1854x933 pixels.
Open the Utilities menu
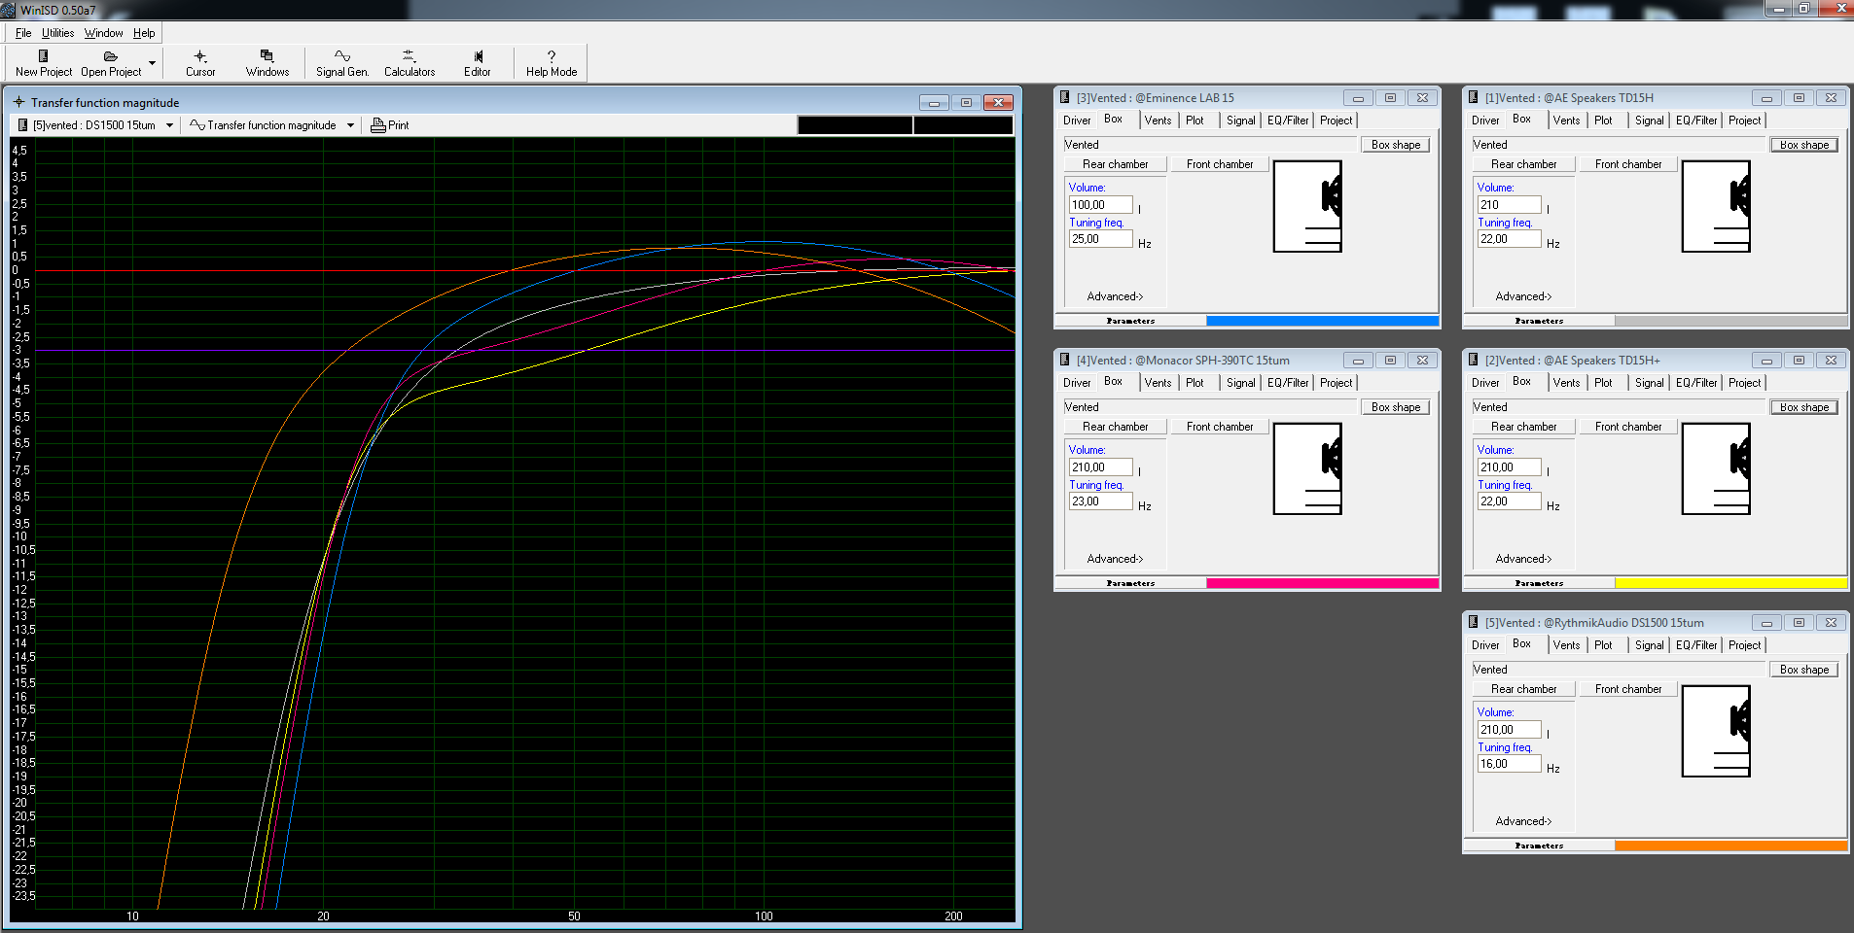[x=57, y=33]
